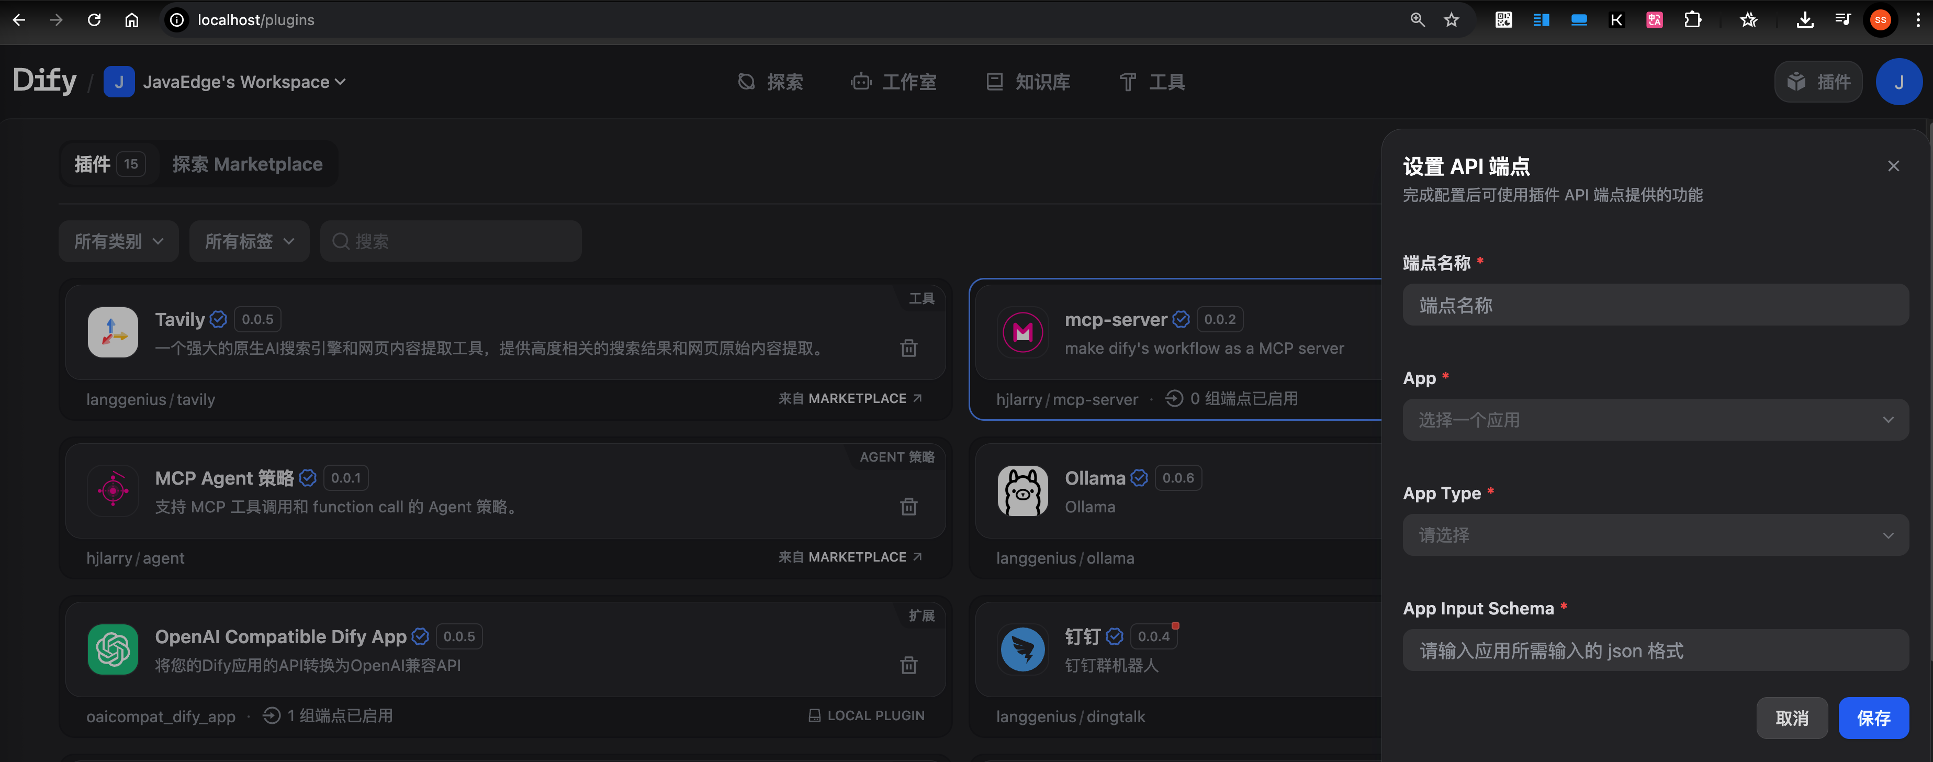The width and height of the screenshot is (1933, 762).
Task: Open the App Type 请选择 dropdown
Action: coord(1655,535)
